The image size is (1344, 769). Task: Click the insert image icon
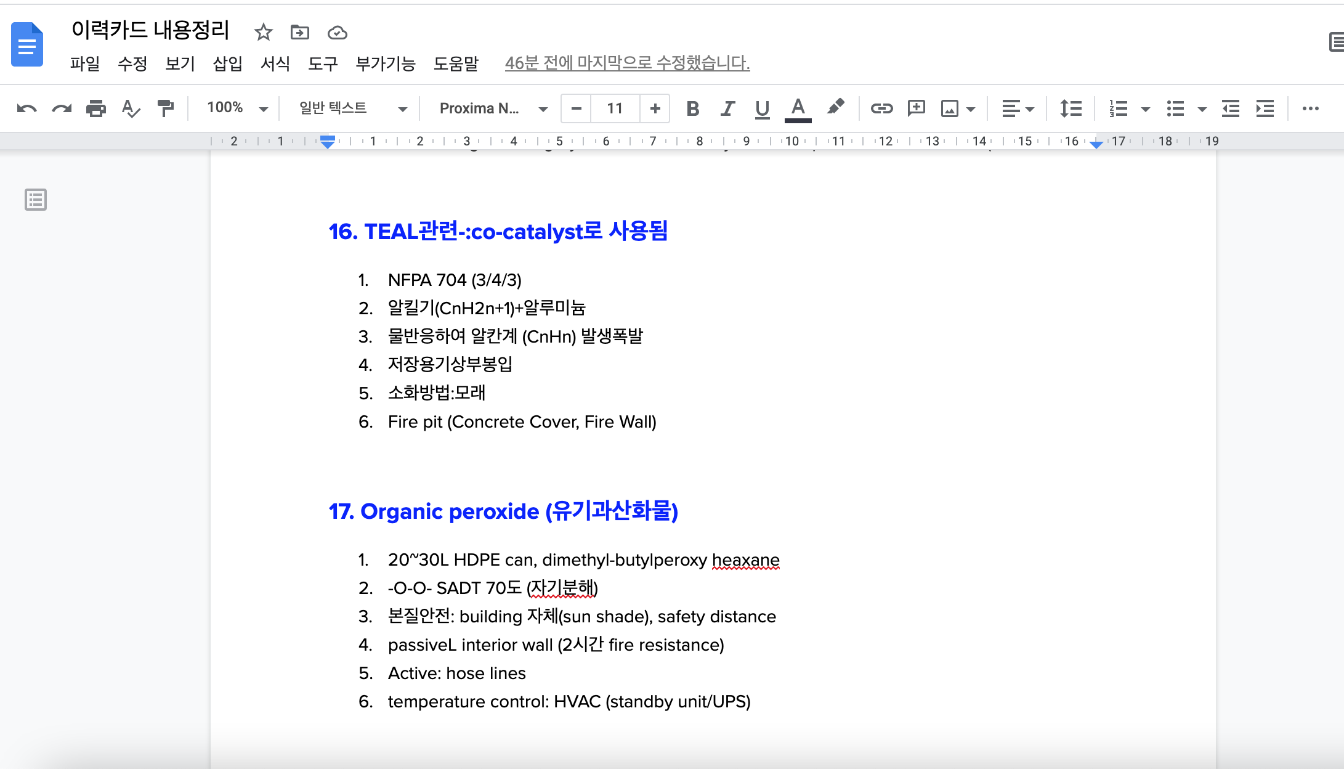point(949,108)
